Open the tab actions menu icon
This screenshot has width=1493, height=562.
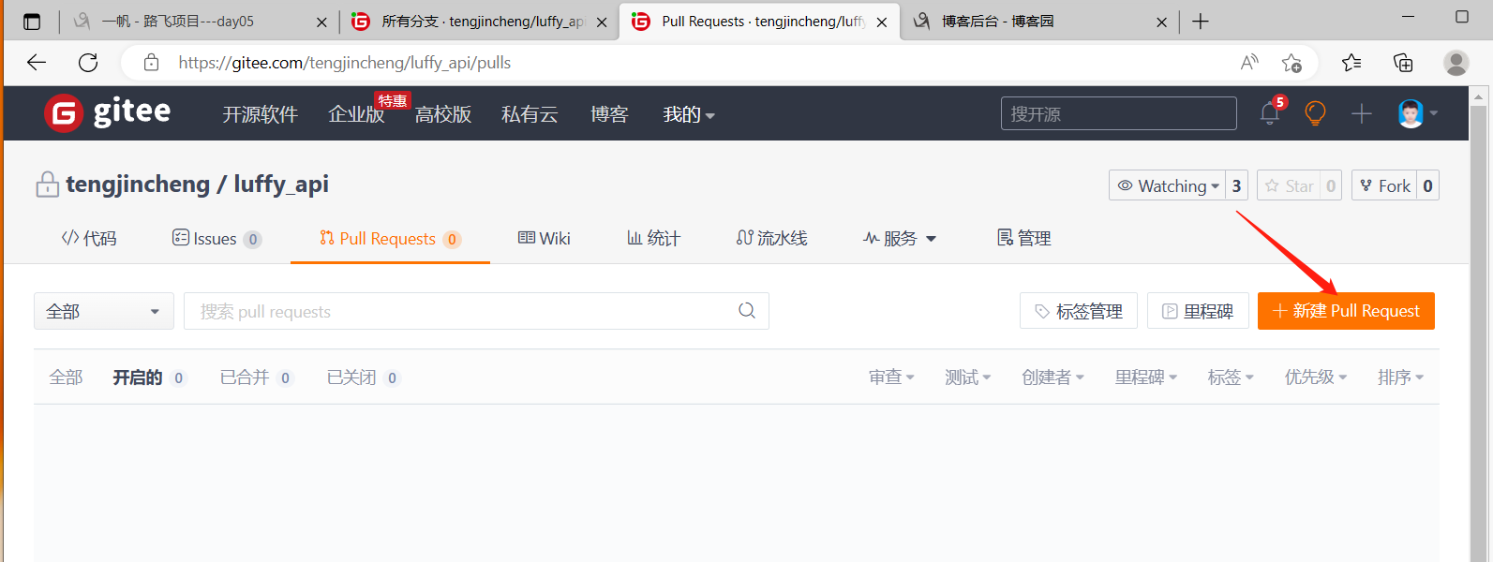pyautogui.click(x=31, y=22)
